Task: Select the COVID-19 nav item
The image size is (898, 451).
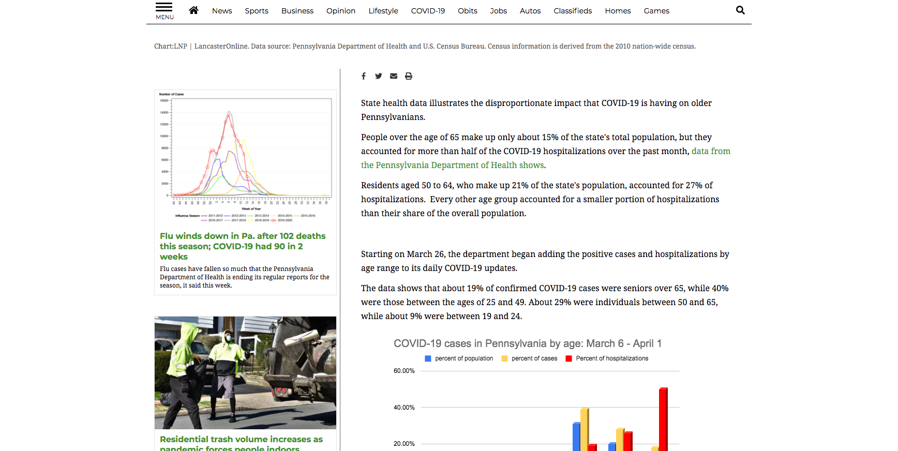Action: coord(427,11)
